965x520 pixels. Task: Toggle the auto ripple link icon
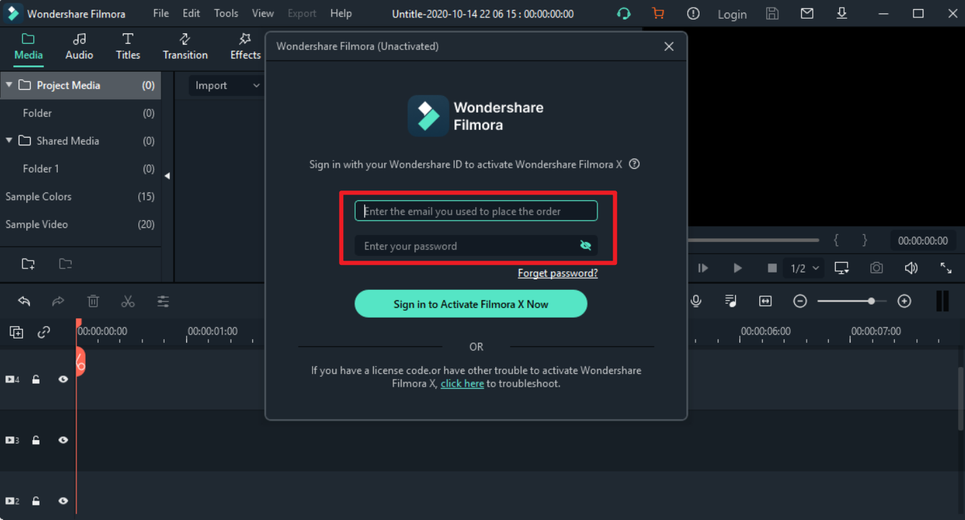coord(44,332)
